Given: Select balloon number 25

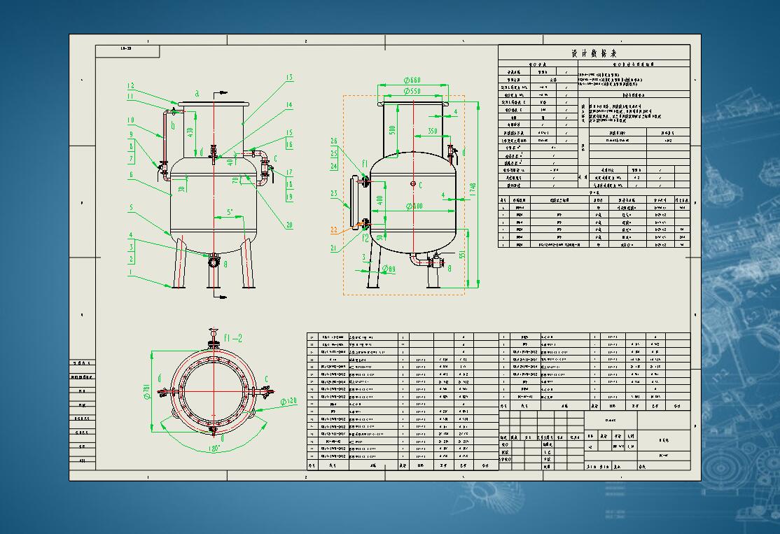Looking at the screenshot, I should [334, 154].
